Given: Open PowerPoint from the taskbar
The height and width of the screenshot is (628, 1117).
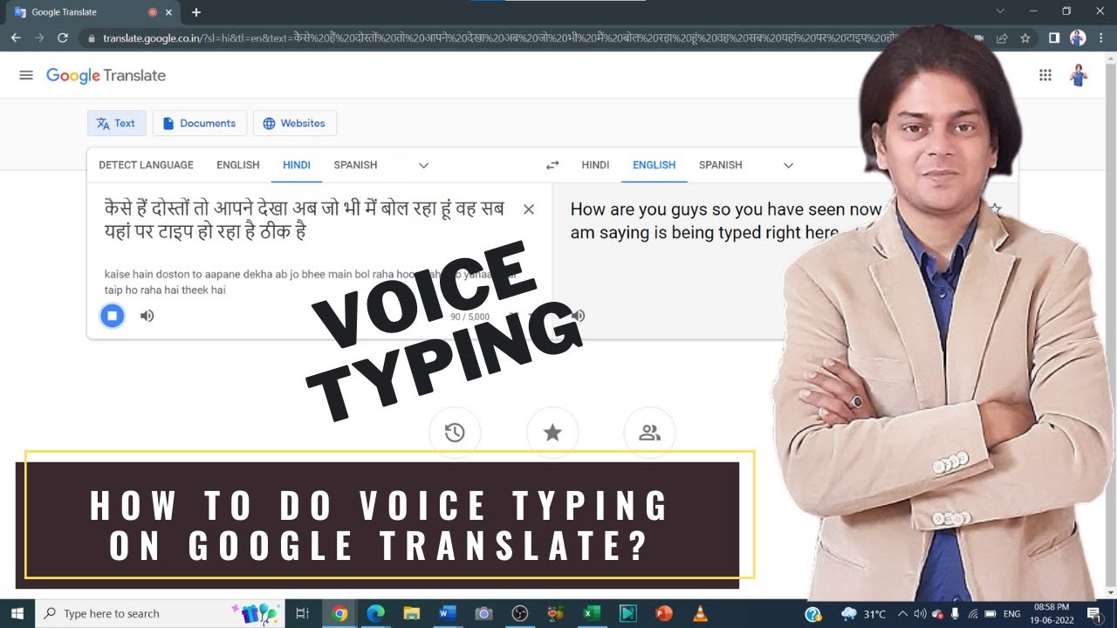Looking at the screenshot, I should click(x=663, y=614).
